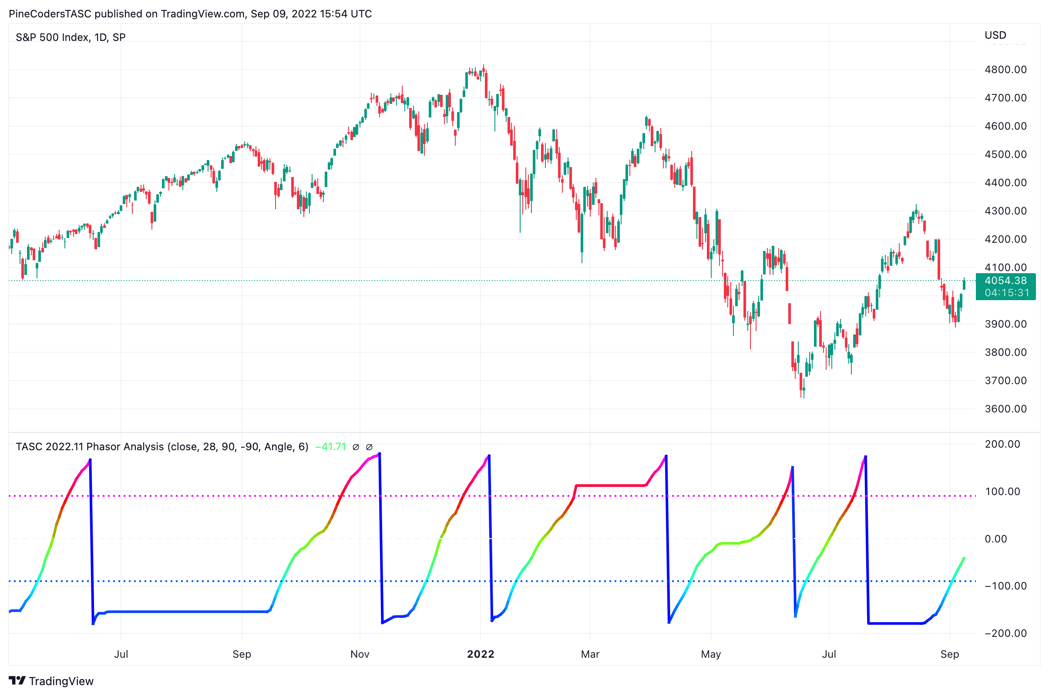
Task: Click the 100.00 indicator axis label
Action: coord(1002,492)
